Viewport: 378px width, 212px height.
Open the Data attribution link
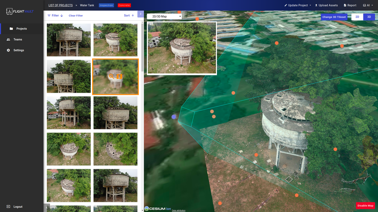point(179,211)
